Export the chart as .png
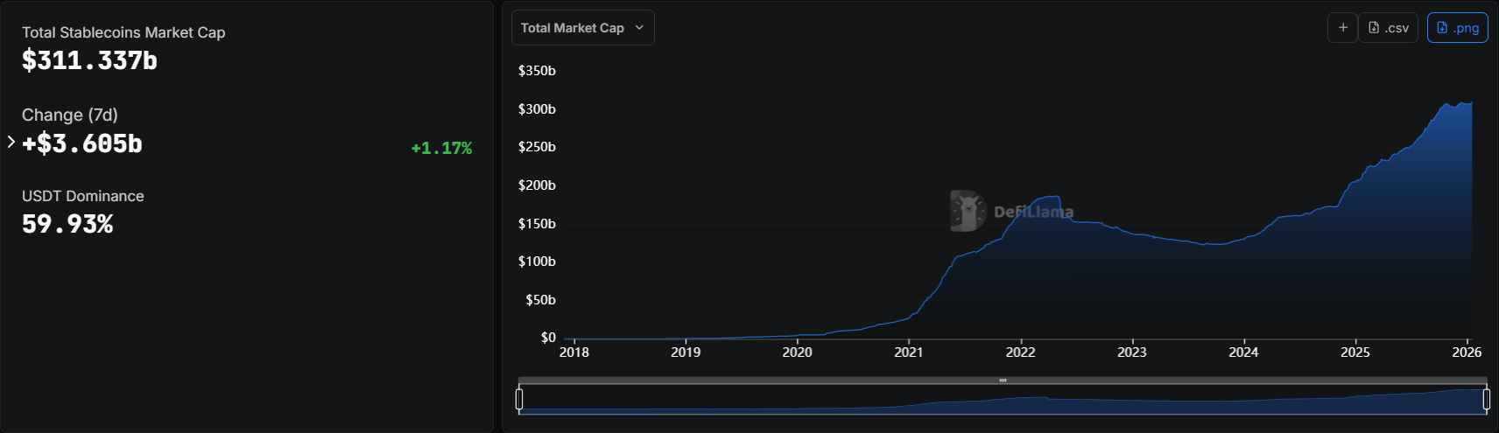The height and width of the screenshot is (433, 1499). pyautogui.click(x=1457, y=28)
